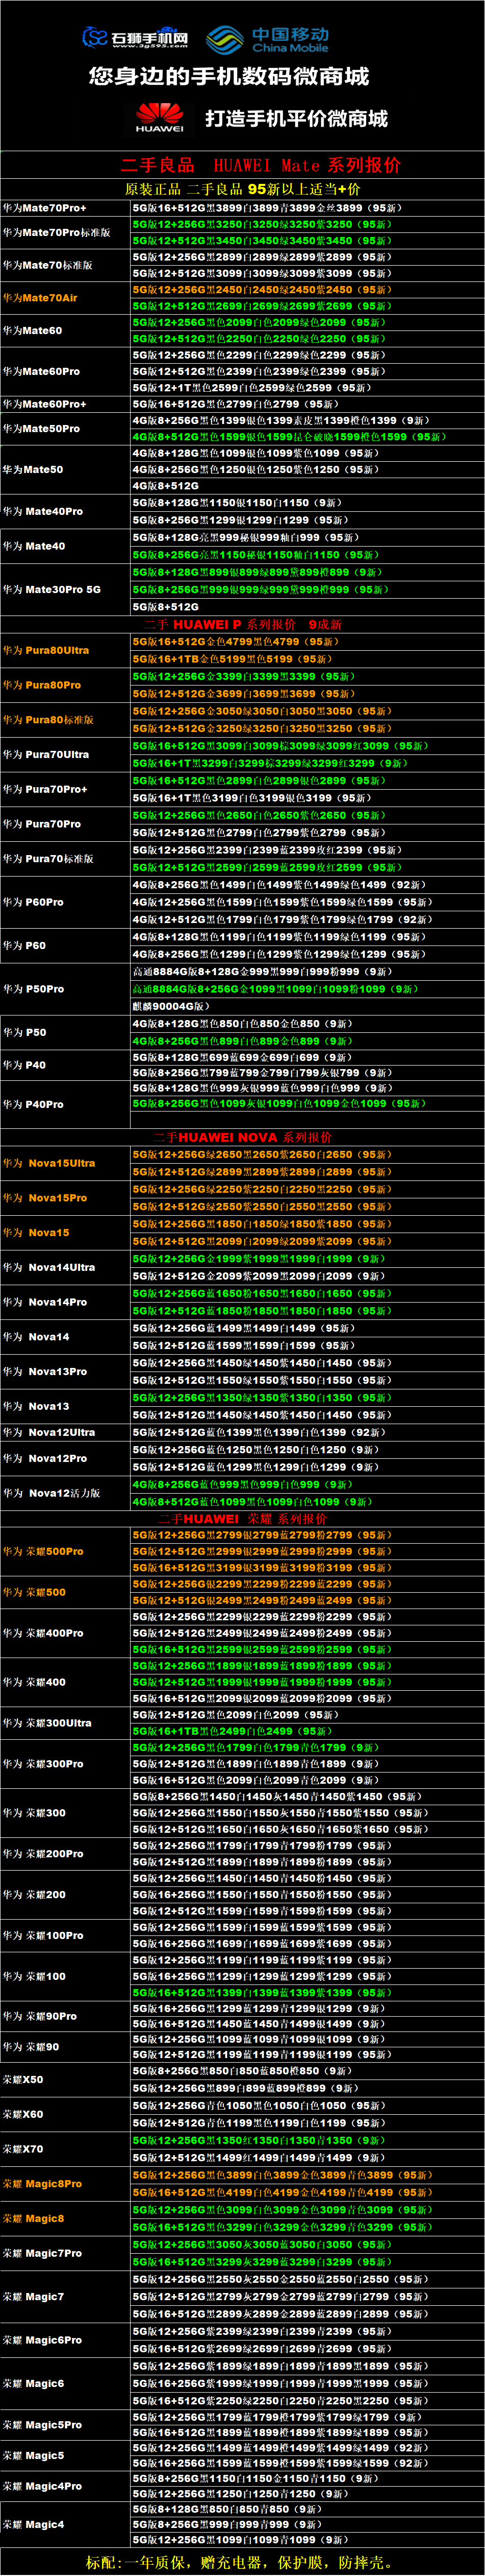Click the 华为 荣耀90Pro model cell
Image resolution: width=485 pixels, height=2576 pixels.
66,2017
